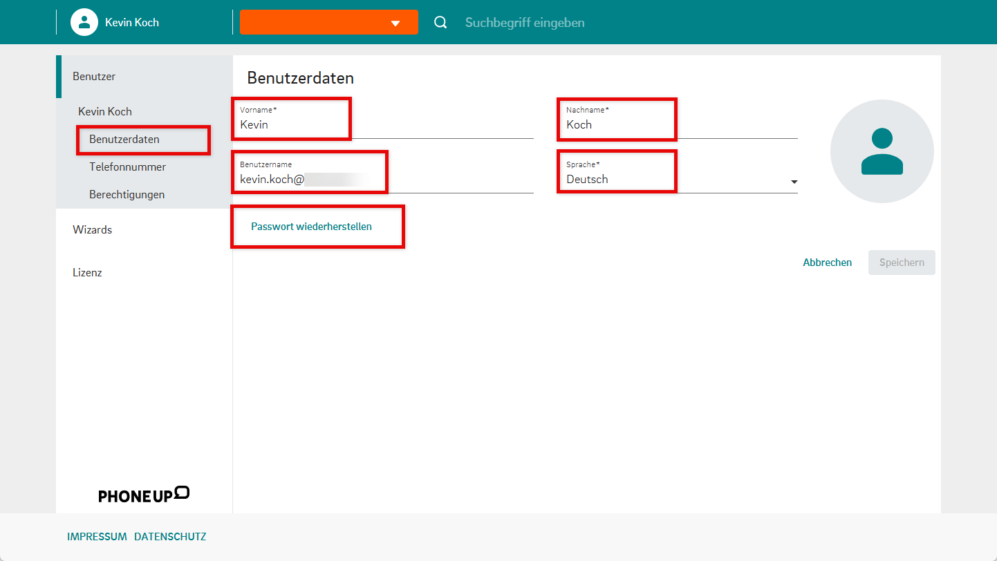Open Berechtigungen in the sidebar
This screenshot has height=561, width=997.
point(127,195)
